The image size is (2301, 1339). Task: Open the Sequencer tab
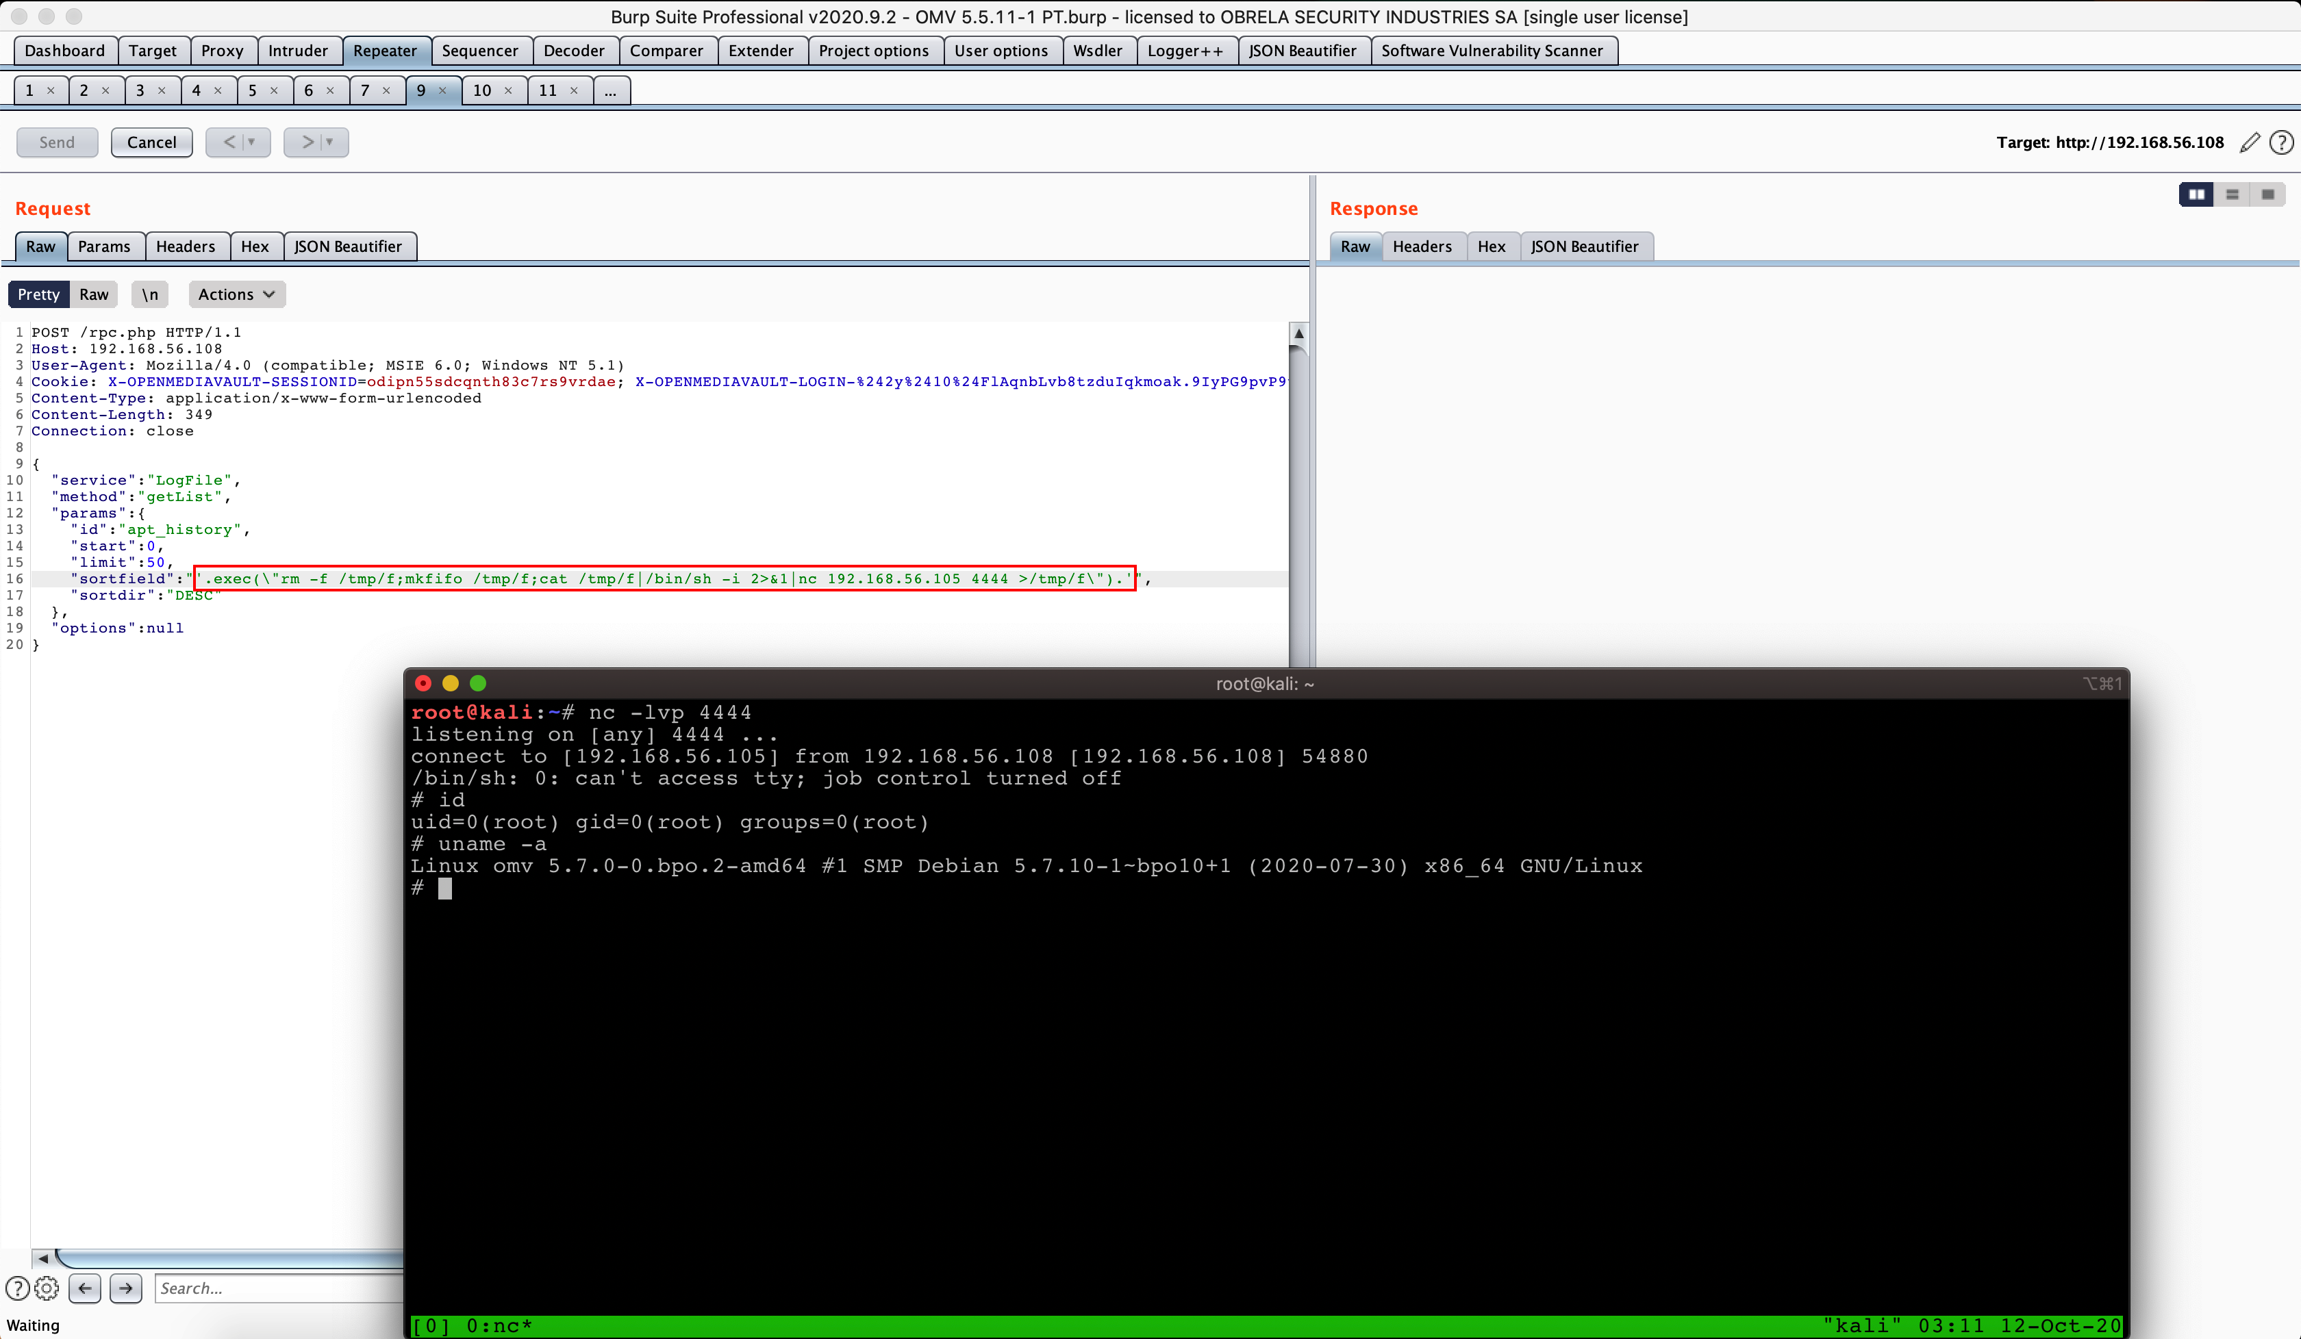[480, 51]
